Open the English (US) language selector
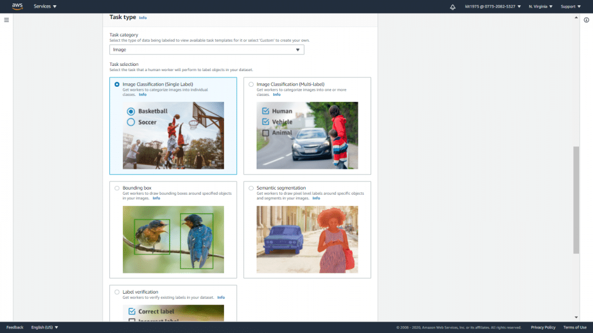This screenshot has width=593, height=333. pos(45,327)
